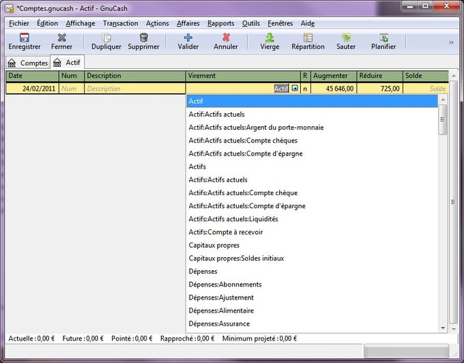Screen dimensions: 464x363
Task: Choose Actif:Actifs actuels:Compte d'épargne
Action: 313,154
